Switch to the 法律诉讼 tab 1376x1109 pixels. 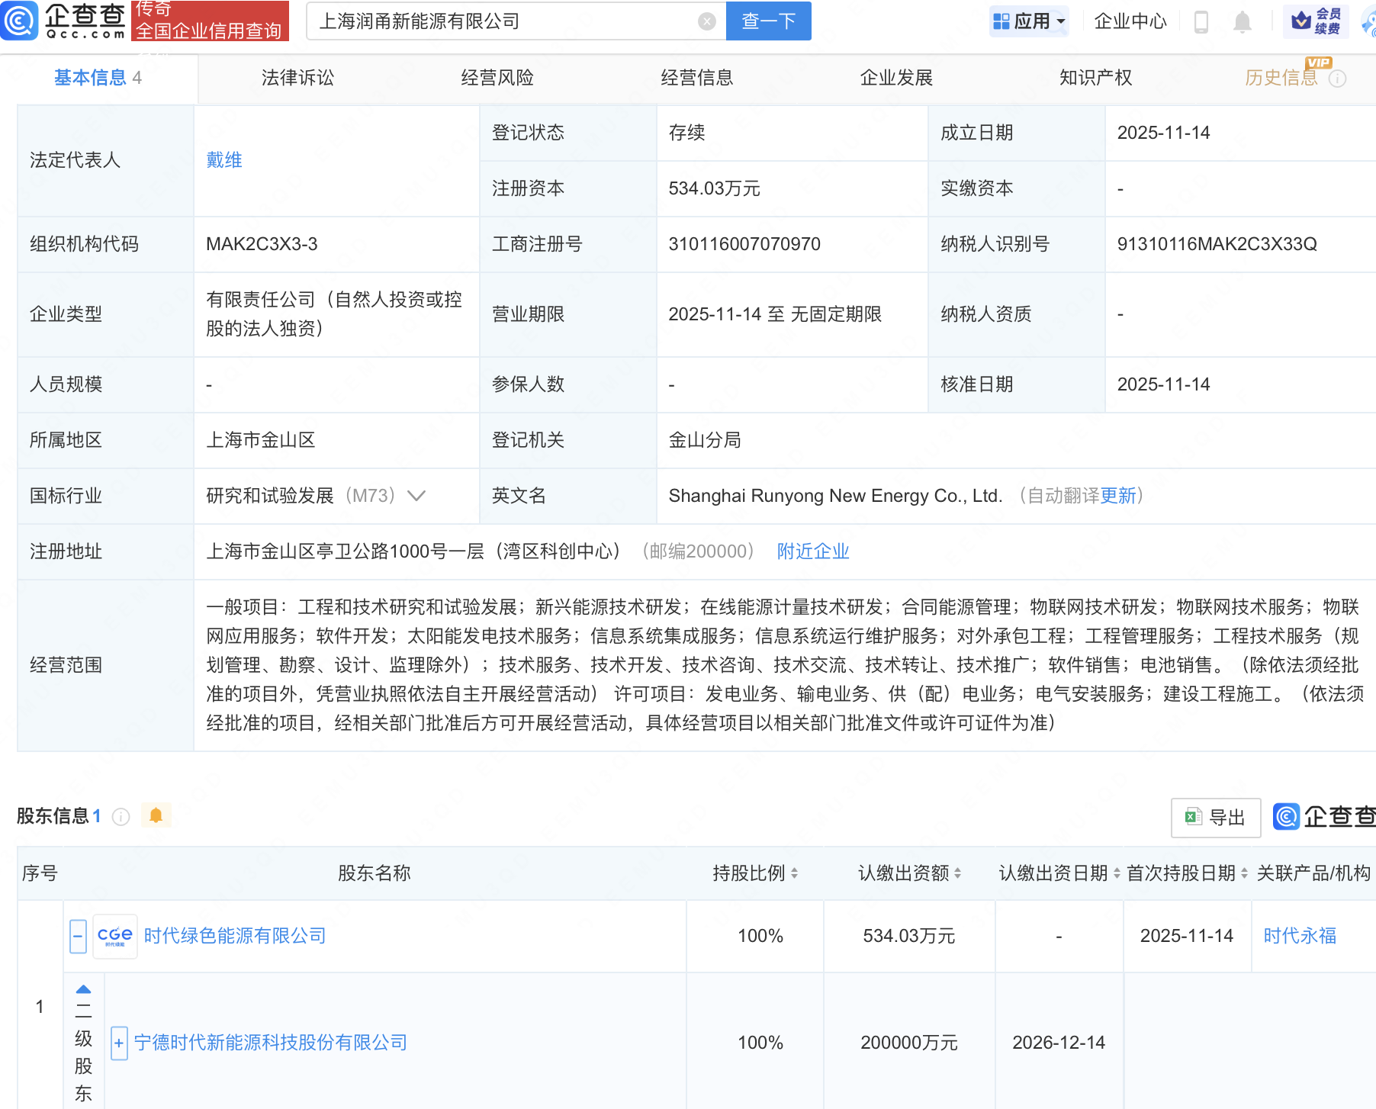(x=297, y=78)
